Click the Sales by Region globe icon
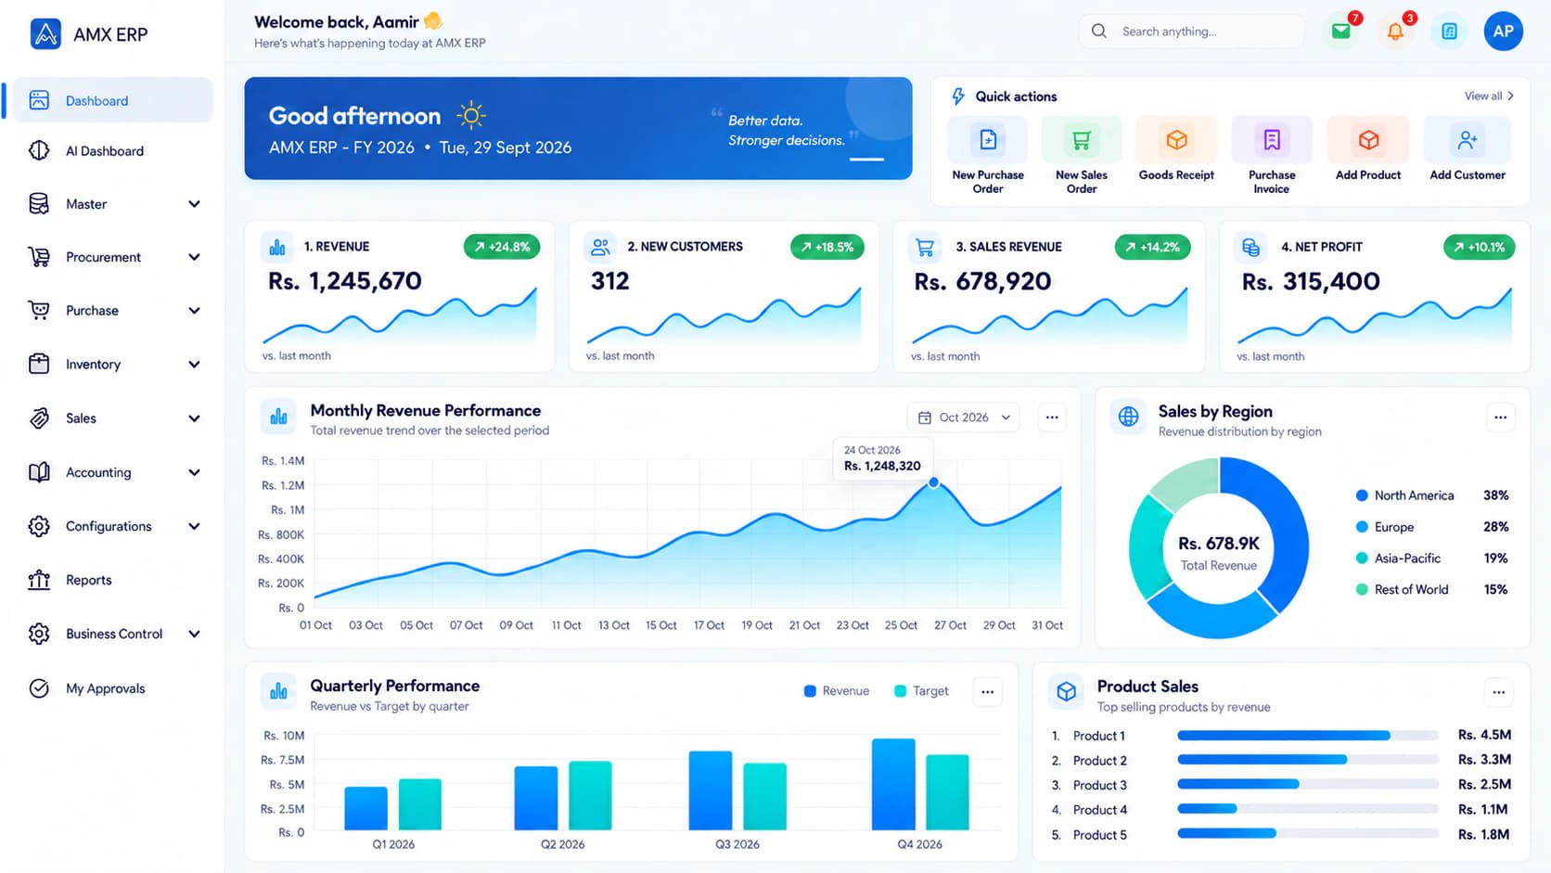 pyautogui.click(x=1129, y=417)
